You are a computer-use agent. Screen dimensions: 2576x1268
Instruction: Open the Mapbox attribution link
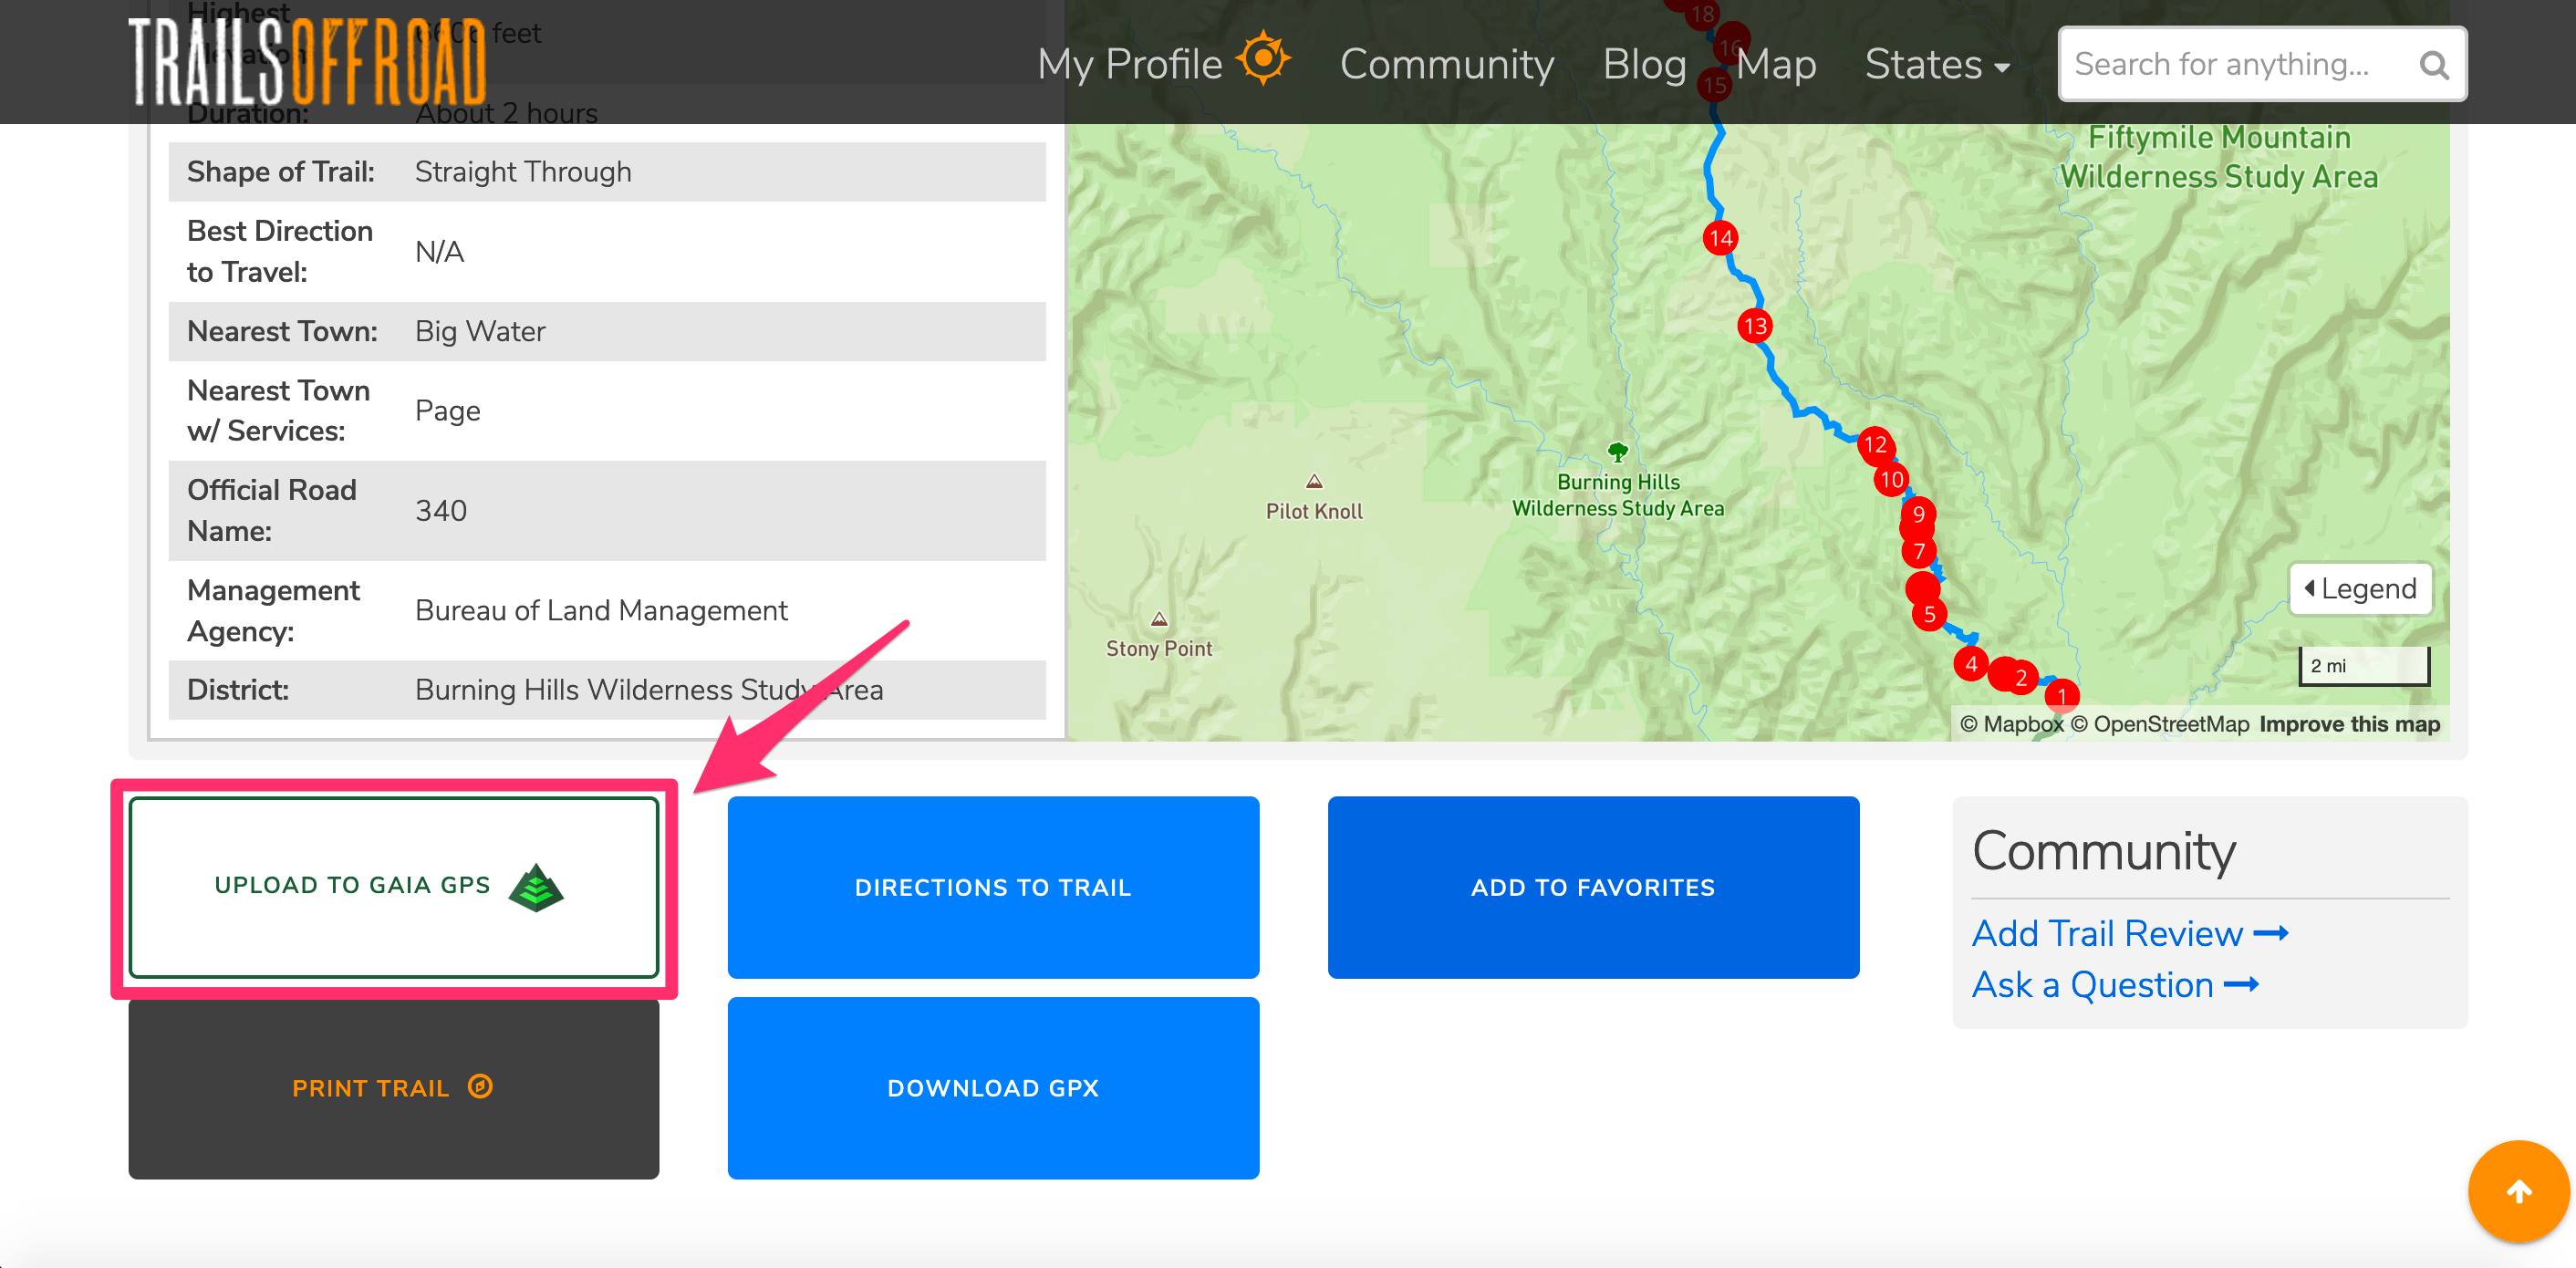[2011, 724]
